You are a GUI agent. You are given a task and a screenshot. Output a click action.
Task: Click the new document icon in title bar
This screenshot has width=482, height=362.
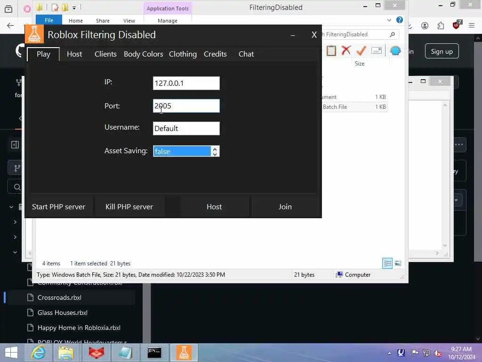pyautogui.click(x=56, y=8)
